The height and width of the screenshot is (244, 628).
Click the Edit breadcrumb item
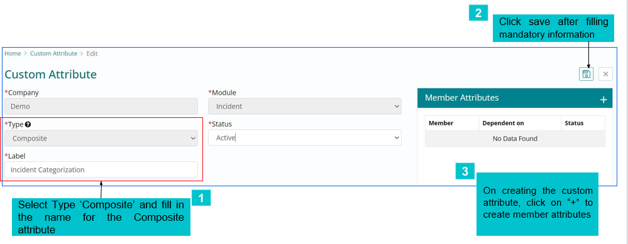[92, 53]
